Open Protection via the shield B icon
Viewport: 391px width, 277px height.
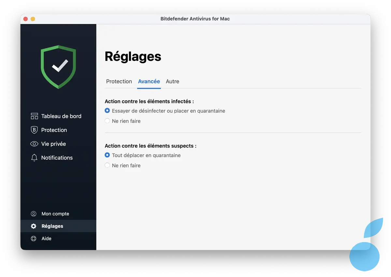click(34, 130)
